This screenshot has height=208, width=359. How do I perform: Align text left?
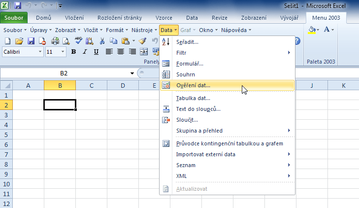coord(109,52)
